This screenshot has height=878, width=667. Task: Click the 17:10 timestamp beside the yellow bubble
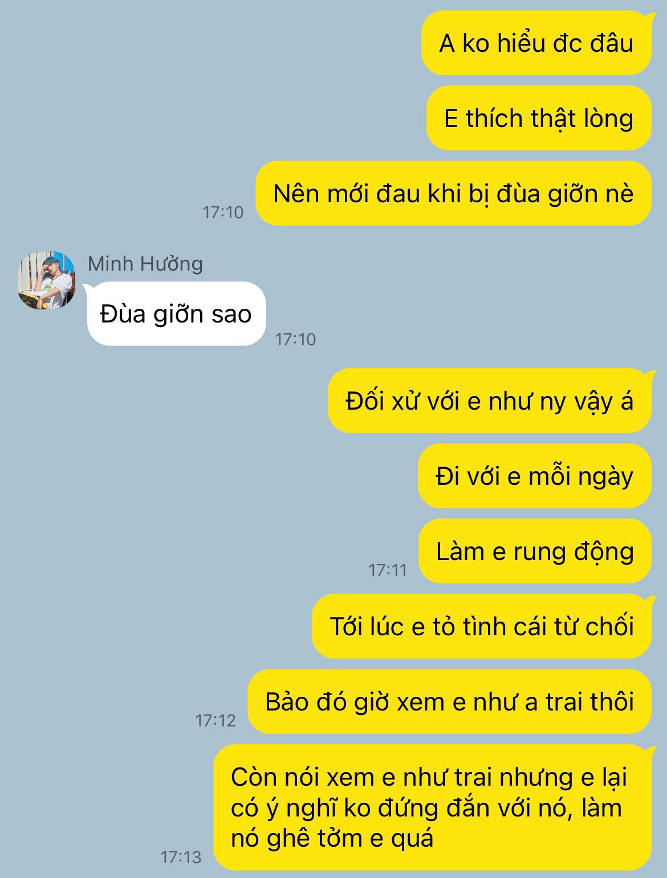[x=223, y=213]
